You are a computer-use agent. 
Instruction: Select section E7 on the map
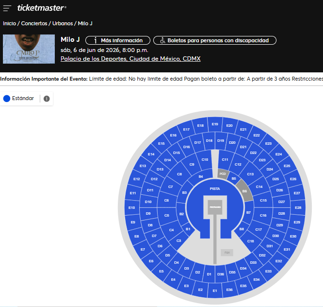pyautogui.click(x=143, y=250)
